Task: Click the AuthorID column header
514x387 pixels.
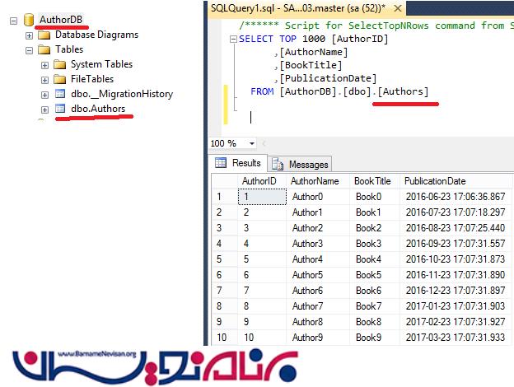Action: [262, 181]
